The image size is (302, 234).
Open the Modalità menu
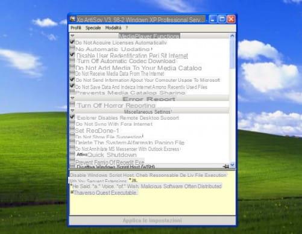tap(113, 28)
